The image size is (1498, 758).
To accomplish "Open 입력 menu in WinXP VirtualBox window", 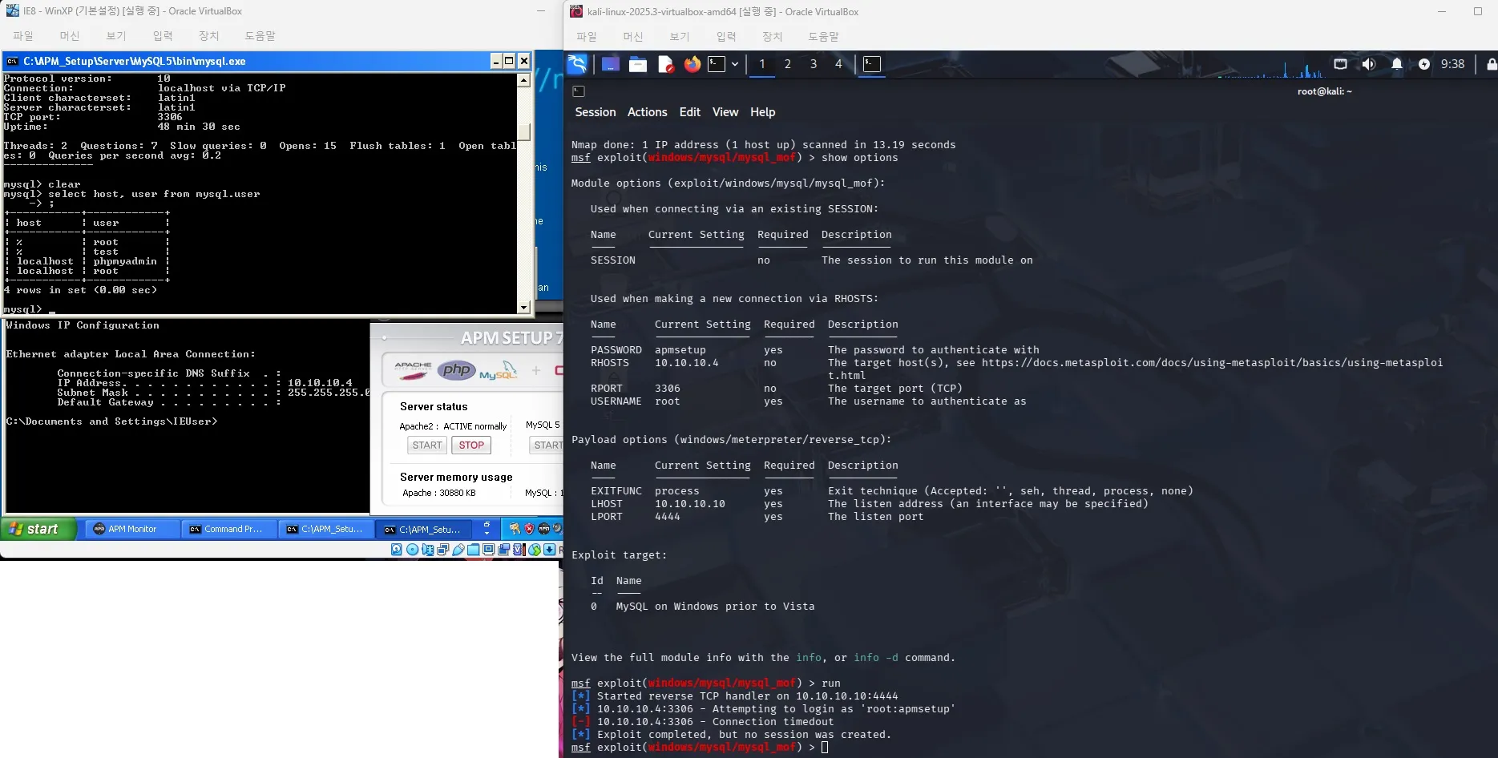I will tap(163, 36).
